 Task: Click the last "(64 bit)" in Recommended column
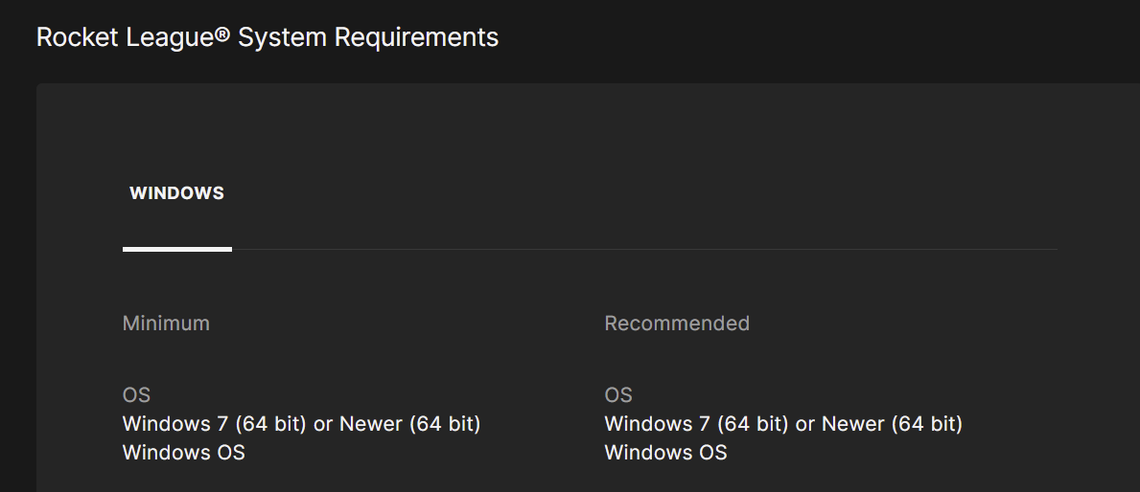pyautogui.click(x=927, y=423)
